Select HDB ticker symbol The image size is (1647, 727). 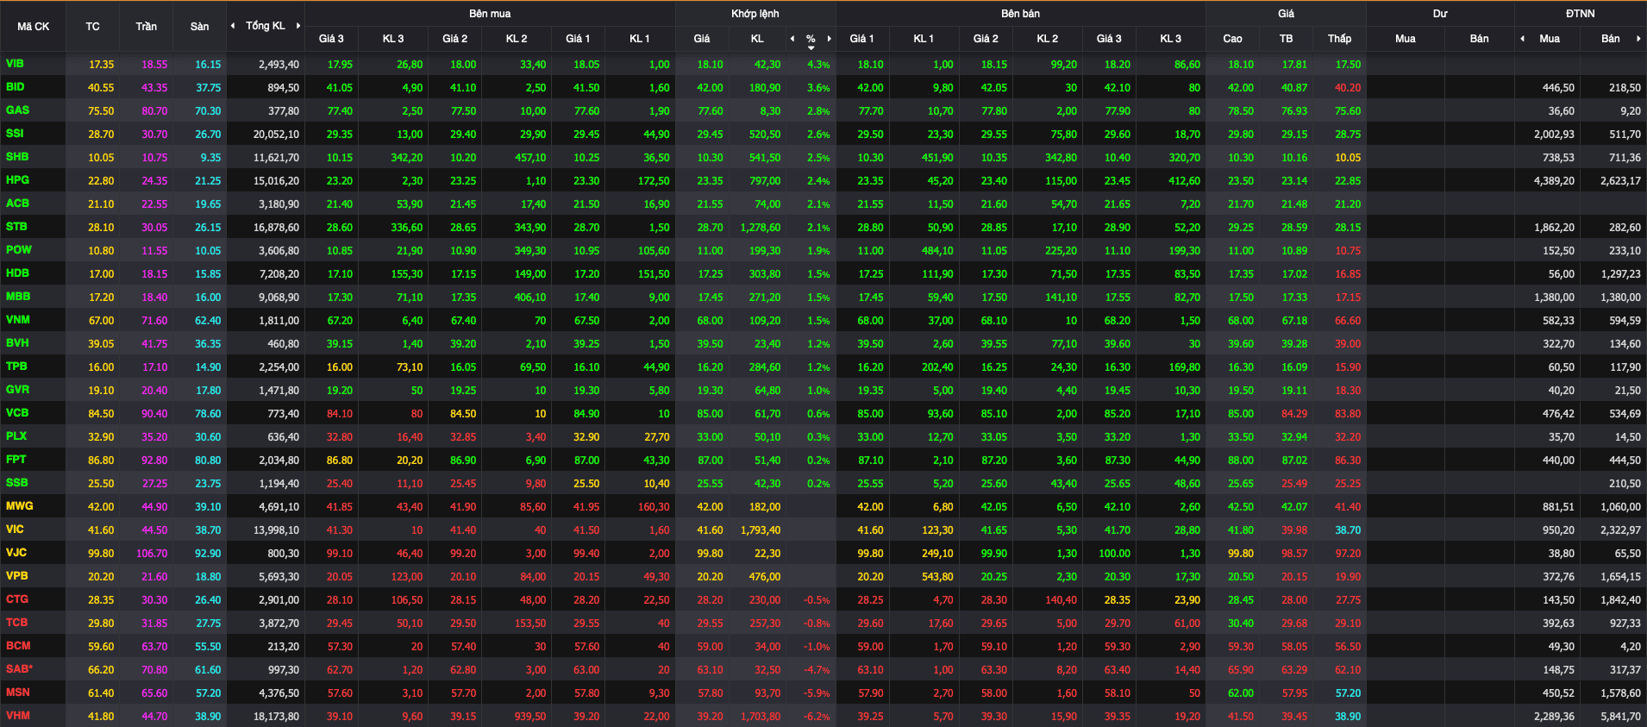(x=17, y=273)
